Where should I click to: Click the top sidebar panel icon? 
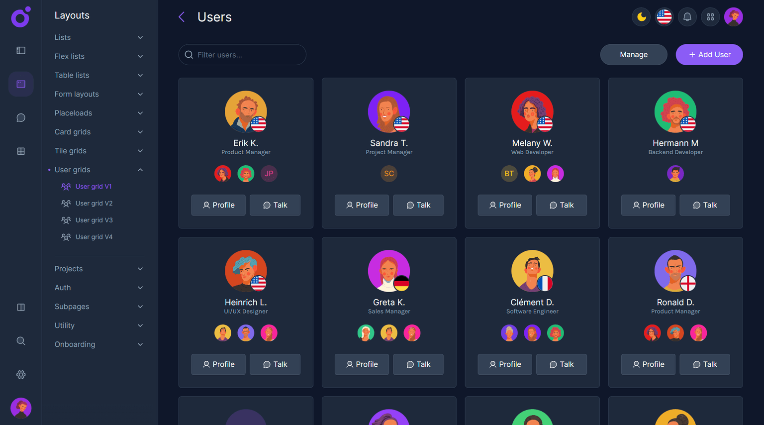coord(21,50)
